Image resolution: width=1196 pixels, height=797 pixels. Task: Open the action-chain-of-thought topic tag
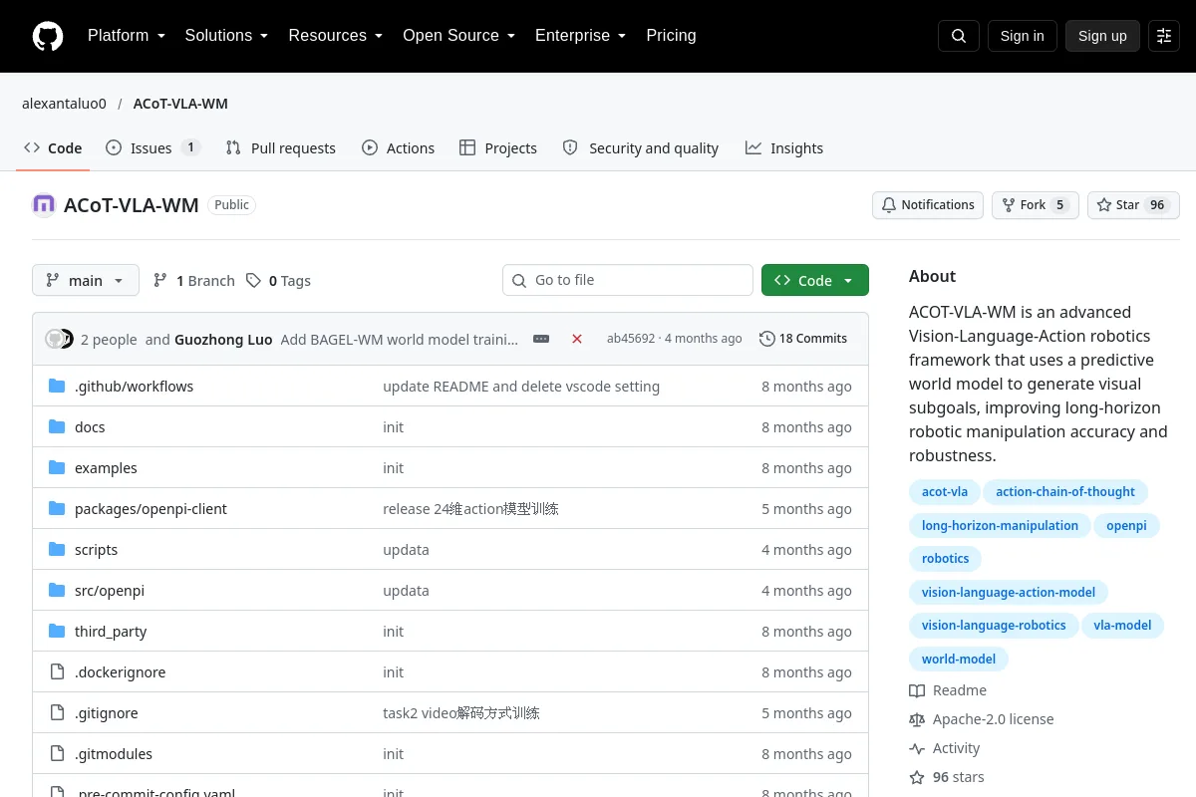tap(1065, 492)
